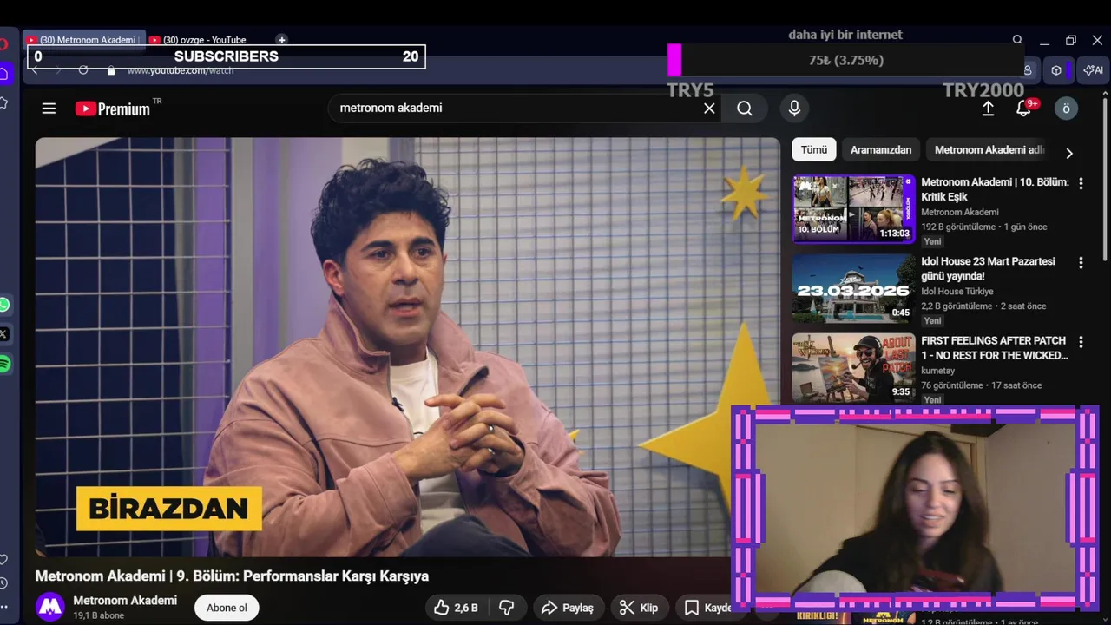View site security lock icon
Screen dimensions: 1111x625
click(111, 70)
